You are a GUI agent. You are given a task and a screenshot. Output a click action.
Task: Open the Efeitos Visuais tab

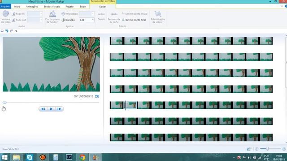(x=52, y=7)
